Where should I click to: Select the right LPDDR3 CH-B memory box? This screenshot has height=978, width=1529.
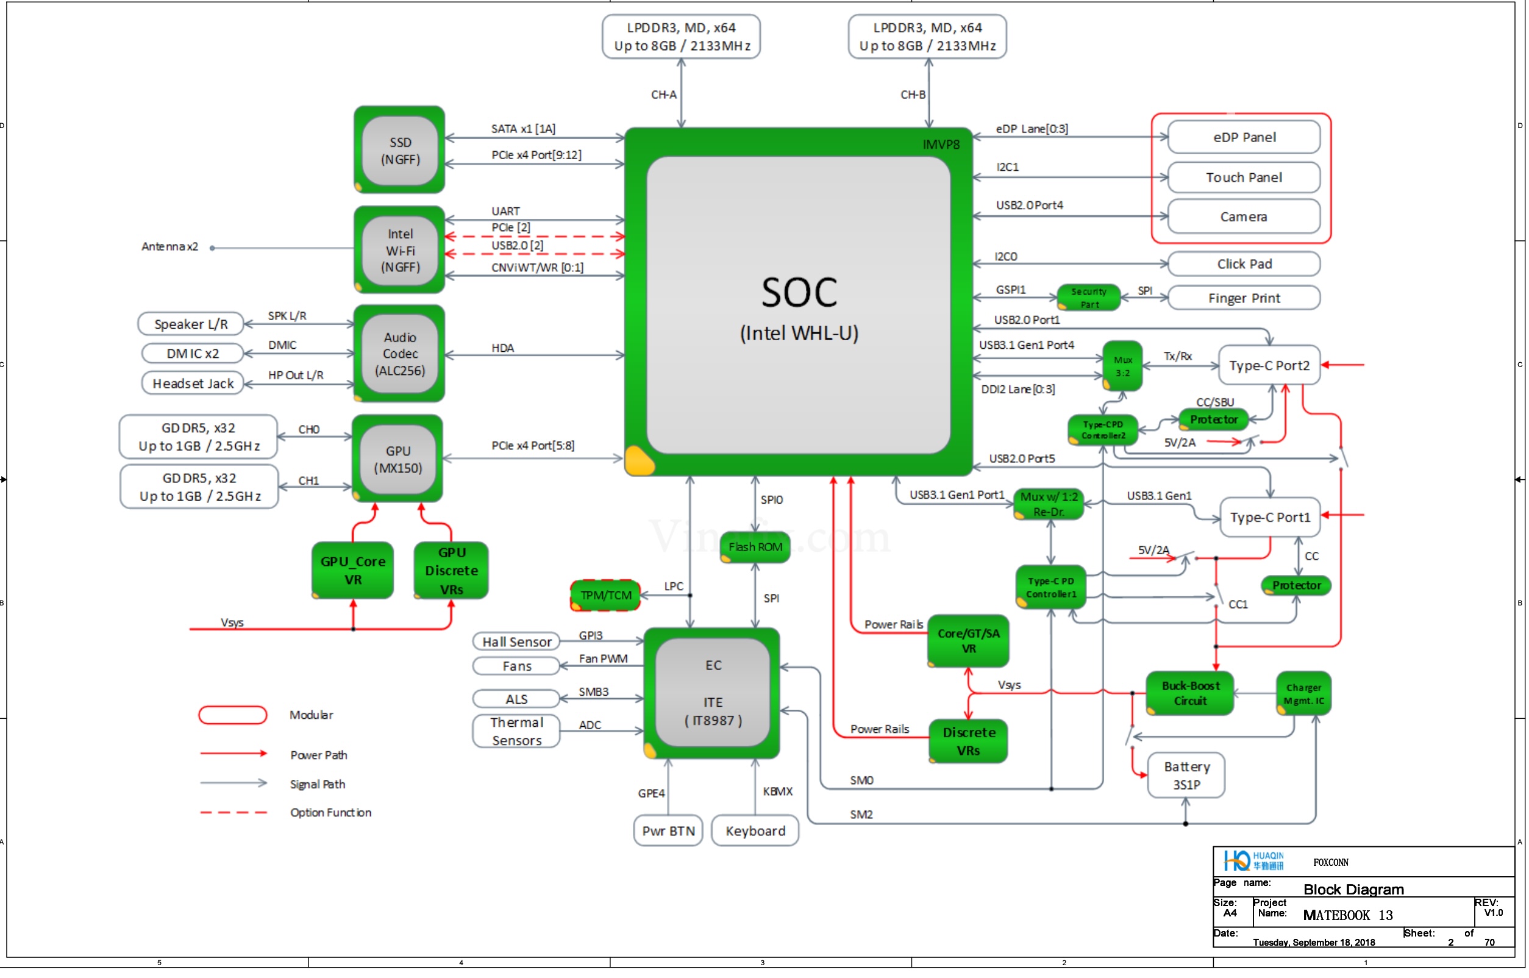pos(928,37)
